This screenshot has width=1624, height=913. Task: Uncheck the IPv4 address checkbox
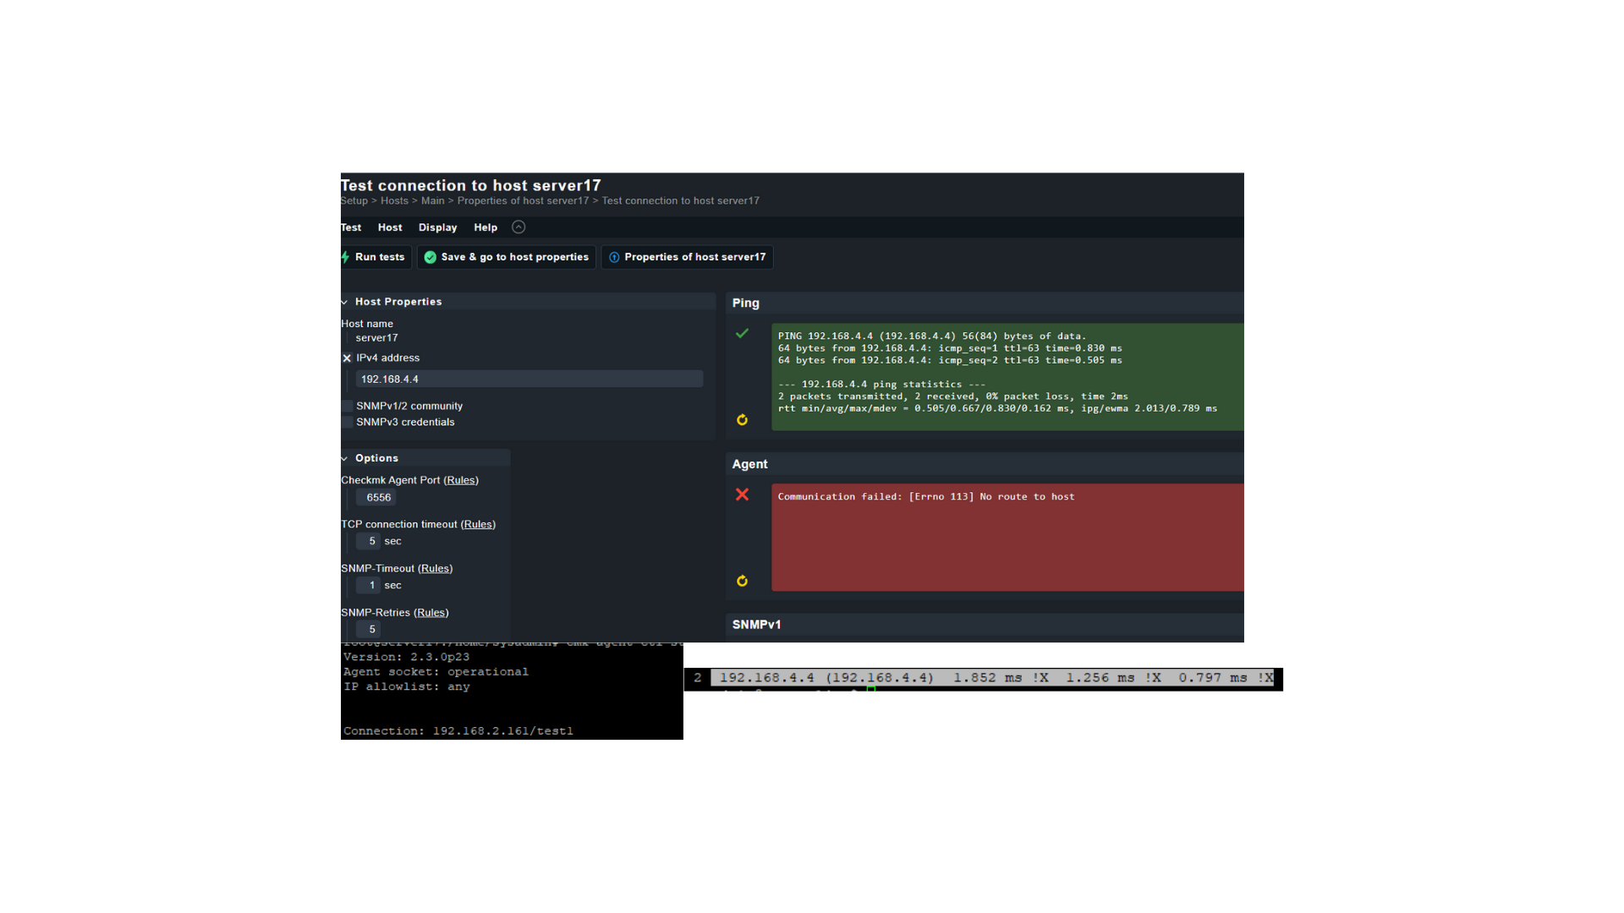(347, 358)
